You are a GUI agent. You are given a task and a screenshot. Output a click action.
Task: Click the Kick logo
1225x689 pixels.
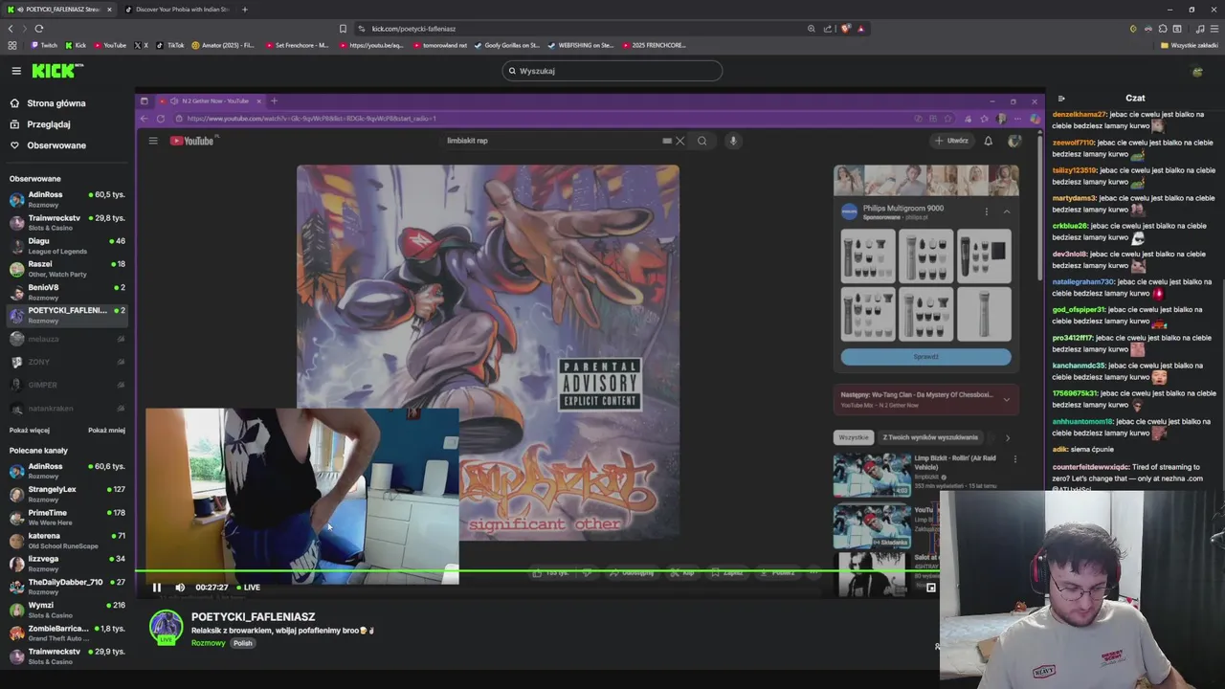coord(56,71)
